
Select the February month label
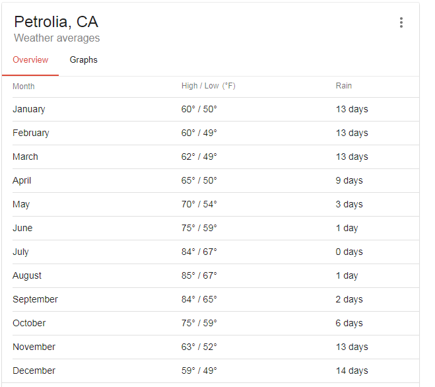click(x=31, y=133)
